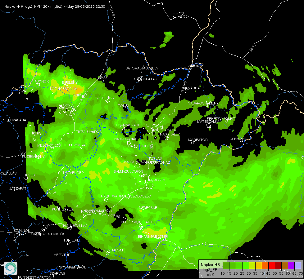Screen dimensions: 304x279
Task: Click the KUNHEGYES city label
Action: [62, 209]
